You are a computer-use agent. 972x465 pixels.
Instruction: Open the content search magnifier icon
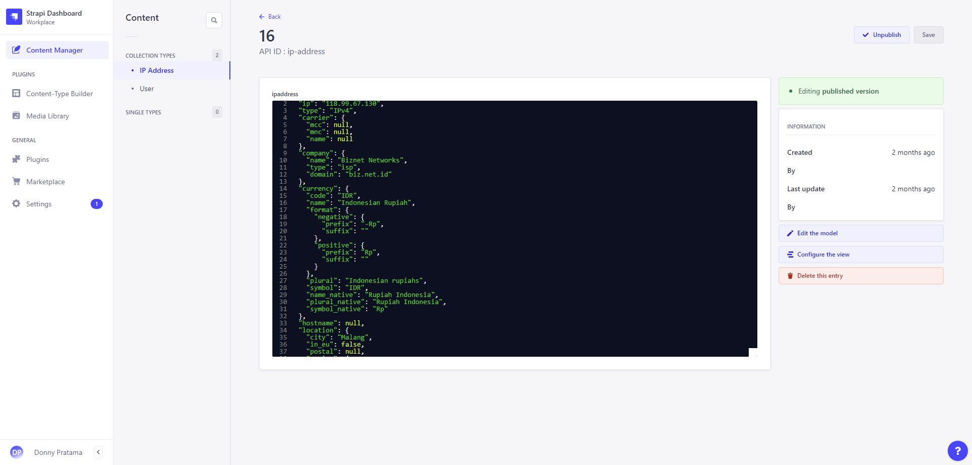click(214, 20)
